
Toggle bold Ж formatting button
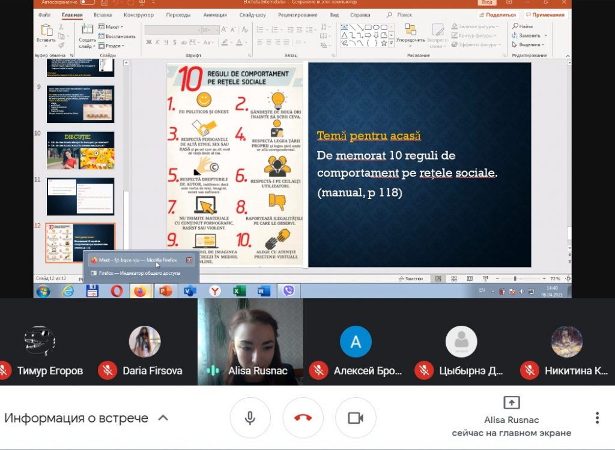[149, 42]
